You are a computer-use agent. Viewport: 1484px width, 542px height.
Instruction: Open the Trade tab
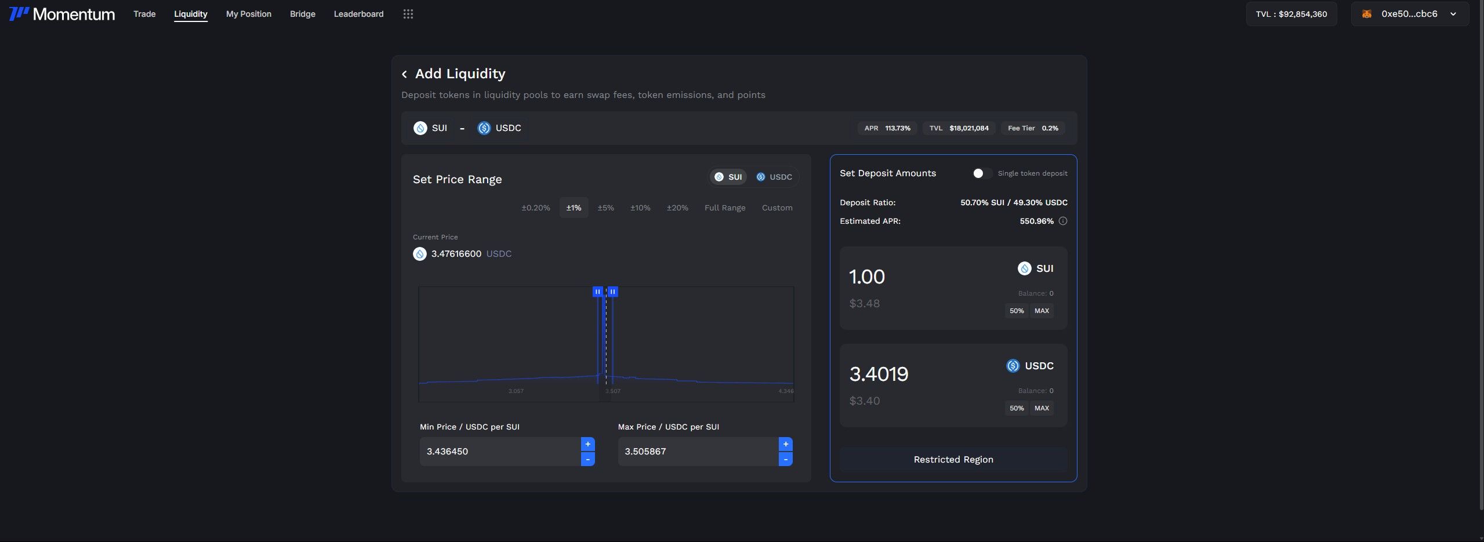pyautogui.click(x=144, y=14)
